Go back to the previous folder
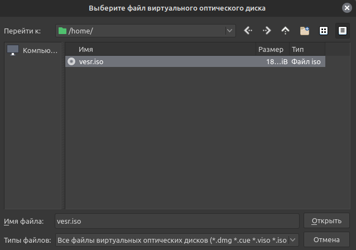 (x=248, y=31)
